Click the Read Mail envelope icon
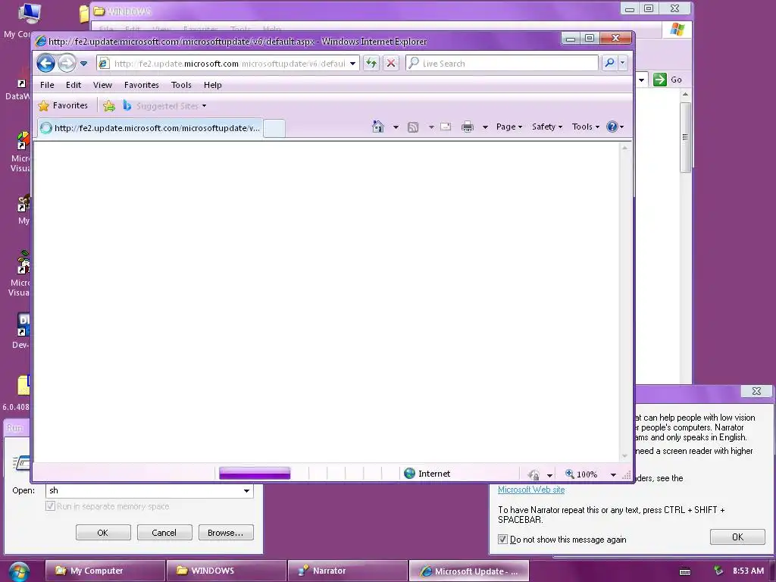This screenshot has width=776, height=582. click(446, 127)
